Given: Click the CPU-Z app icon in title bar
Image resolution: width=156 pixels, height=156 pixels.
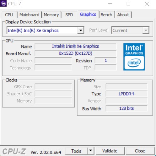Looking at the screenshot, I should click(3, 3).
